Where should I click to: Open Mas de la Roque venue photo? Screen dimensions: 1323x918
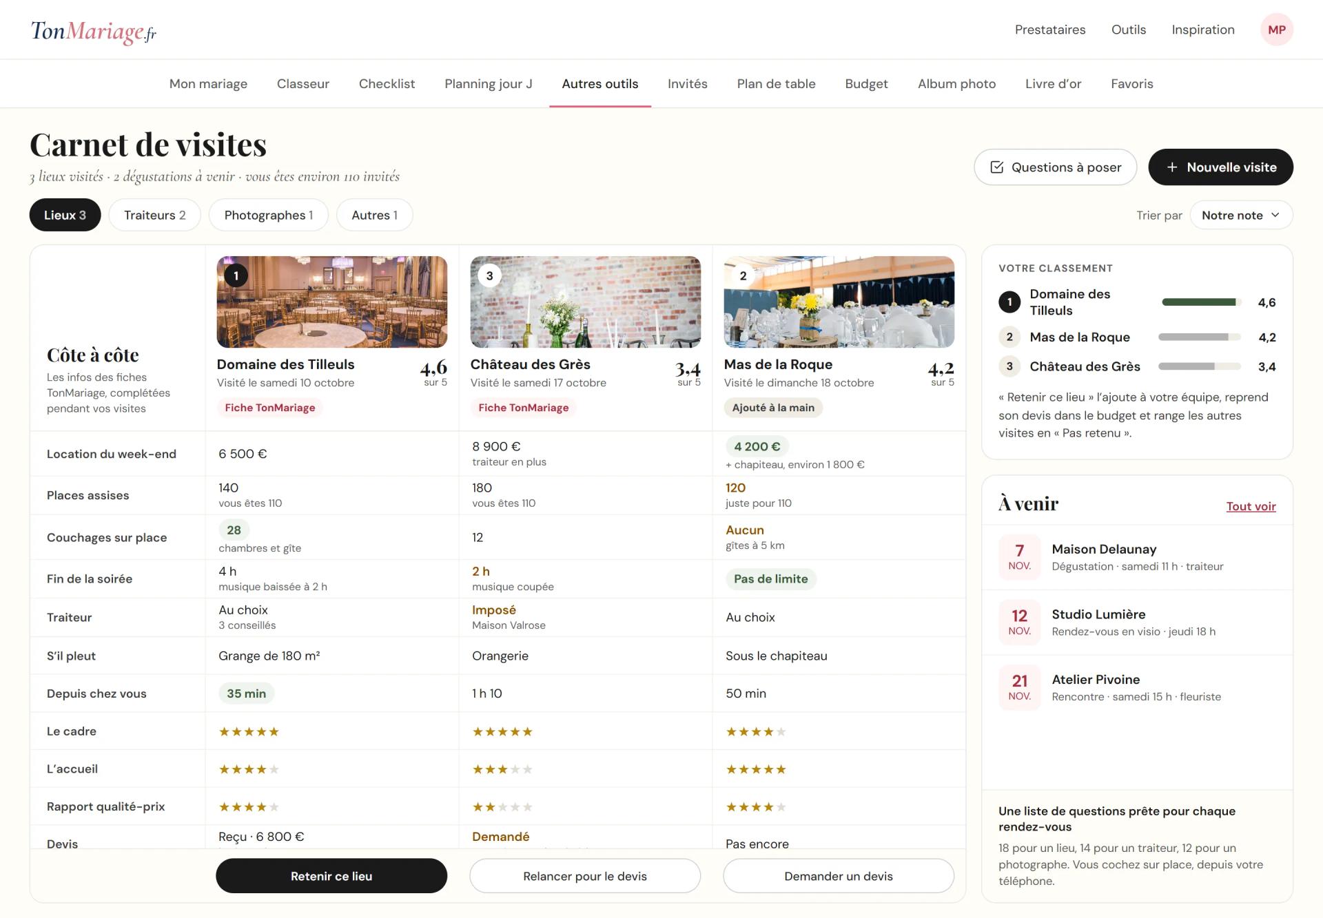pos(839,302)
